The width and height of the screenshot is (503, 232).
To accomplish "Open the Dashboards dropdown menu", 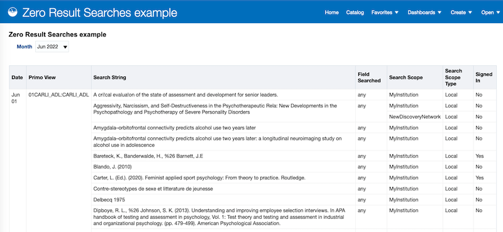I will 424,13.
